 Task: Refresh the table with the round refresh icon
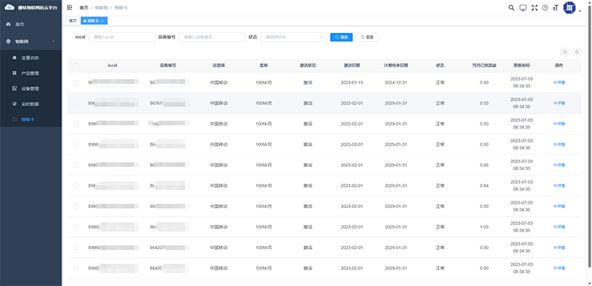point(576,52)
